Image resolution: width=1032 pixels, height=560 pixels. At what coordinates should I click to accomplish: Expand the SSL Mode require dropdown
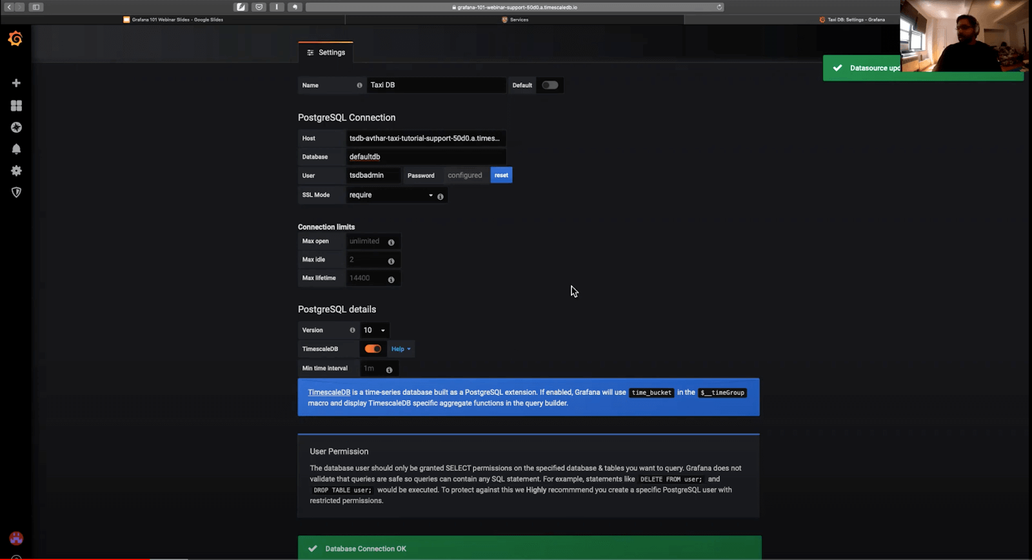[390, 195]
